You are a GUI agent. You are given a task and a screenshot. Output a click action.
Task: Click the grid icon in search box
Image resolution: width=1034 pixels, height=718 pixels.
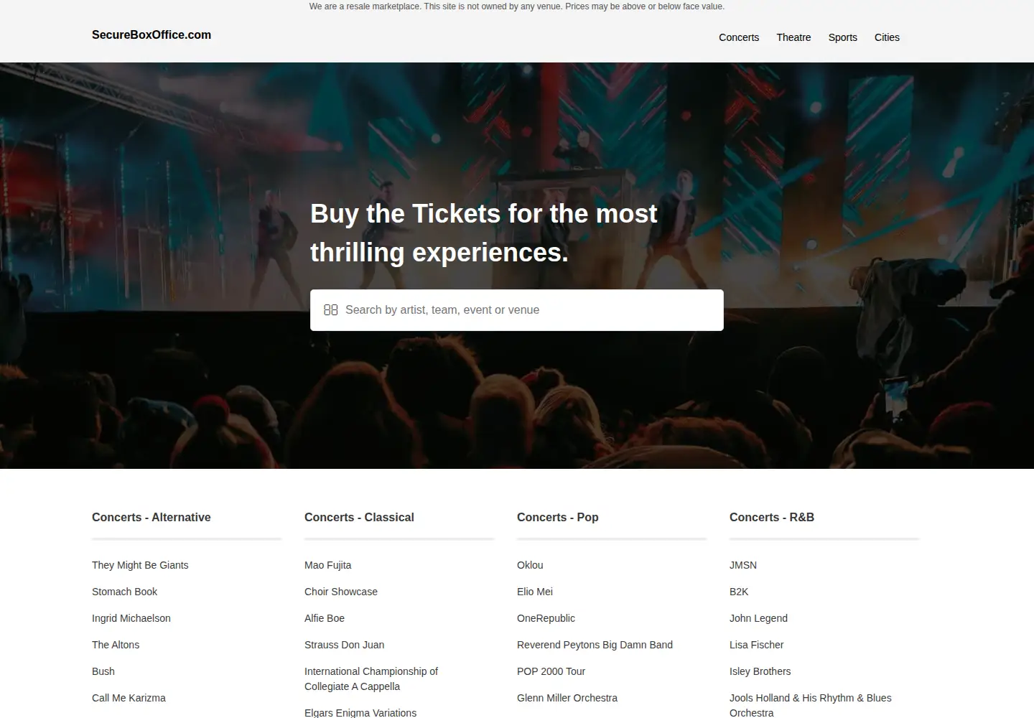330,310
